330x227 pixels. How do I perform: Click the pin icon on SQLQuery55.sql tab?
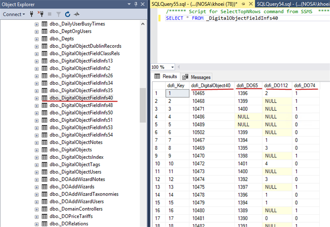pyautogui.click(x=242, y=4)
